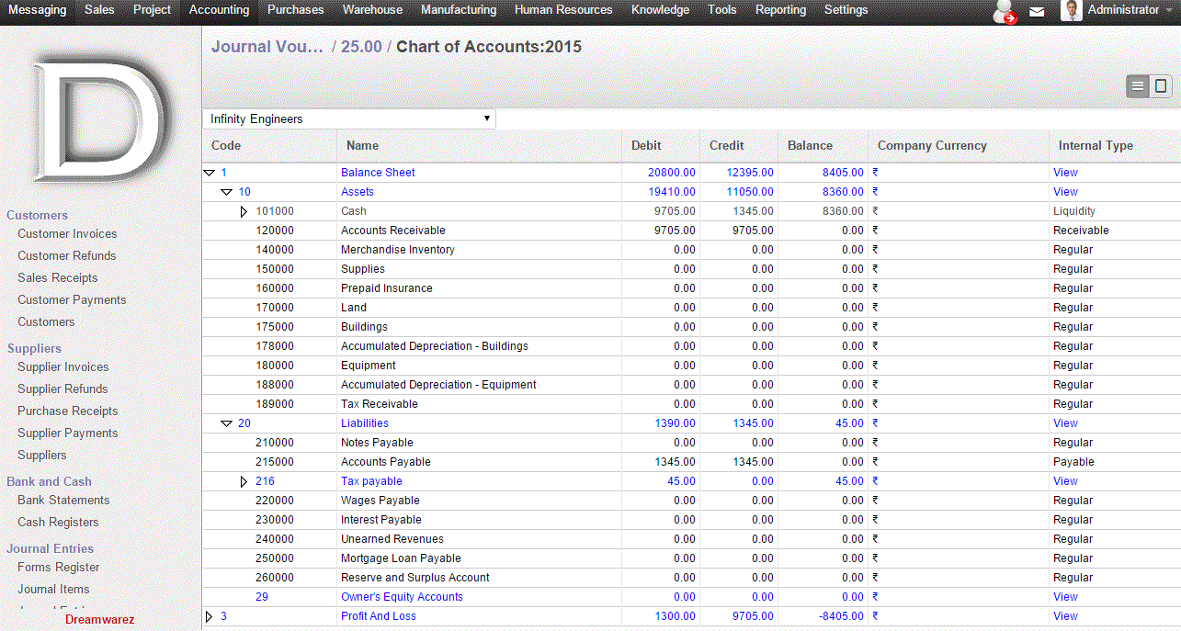Collapse the Liabilities account group

(226, 423)
